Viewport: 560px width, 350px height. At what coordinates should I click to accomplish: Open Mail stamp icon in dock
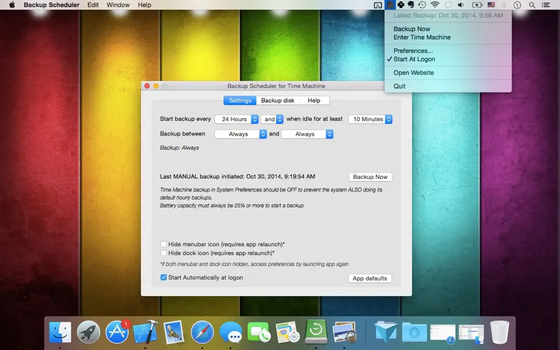(x=174, y=332)
